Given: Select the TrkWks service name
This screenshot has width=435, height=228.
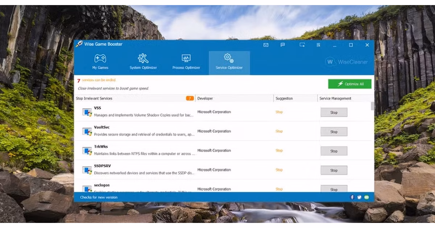Looking at the screenshot, I should [101, 147].
